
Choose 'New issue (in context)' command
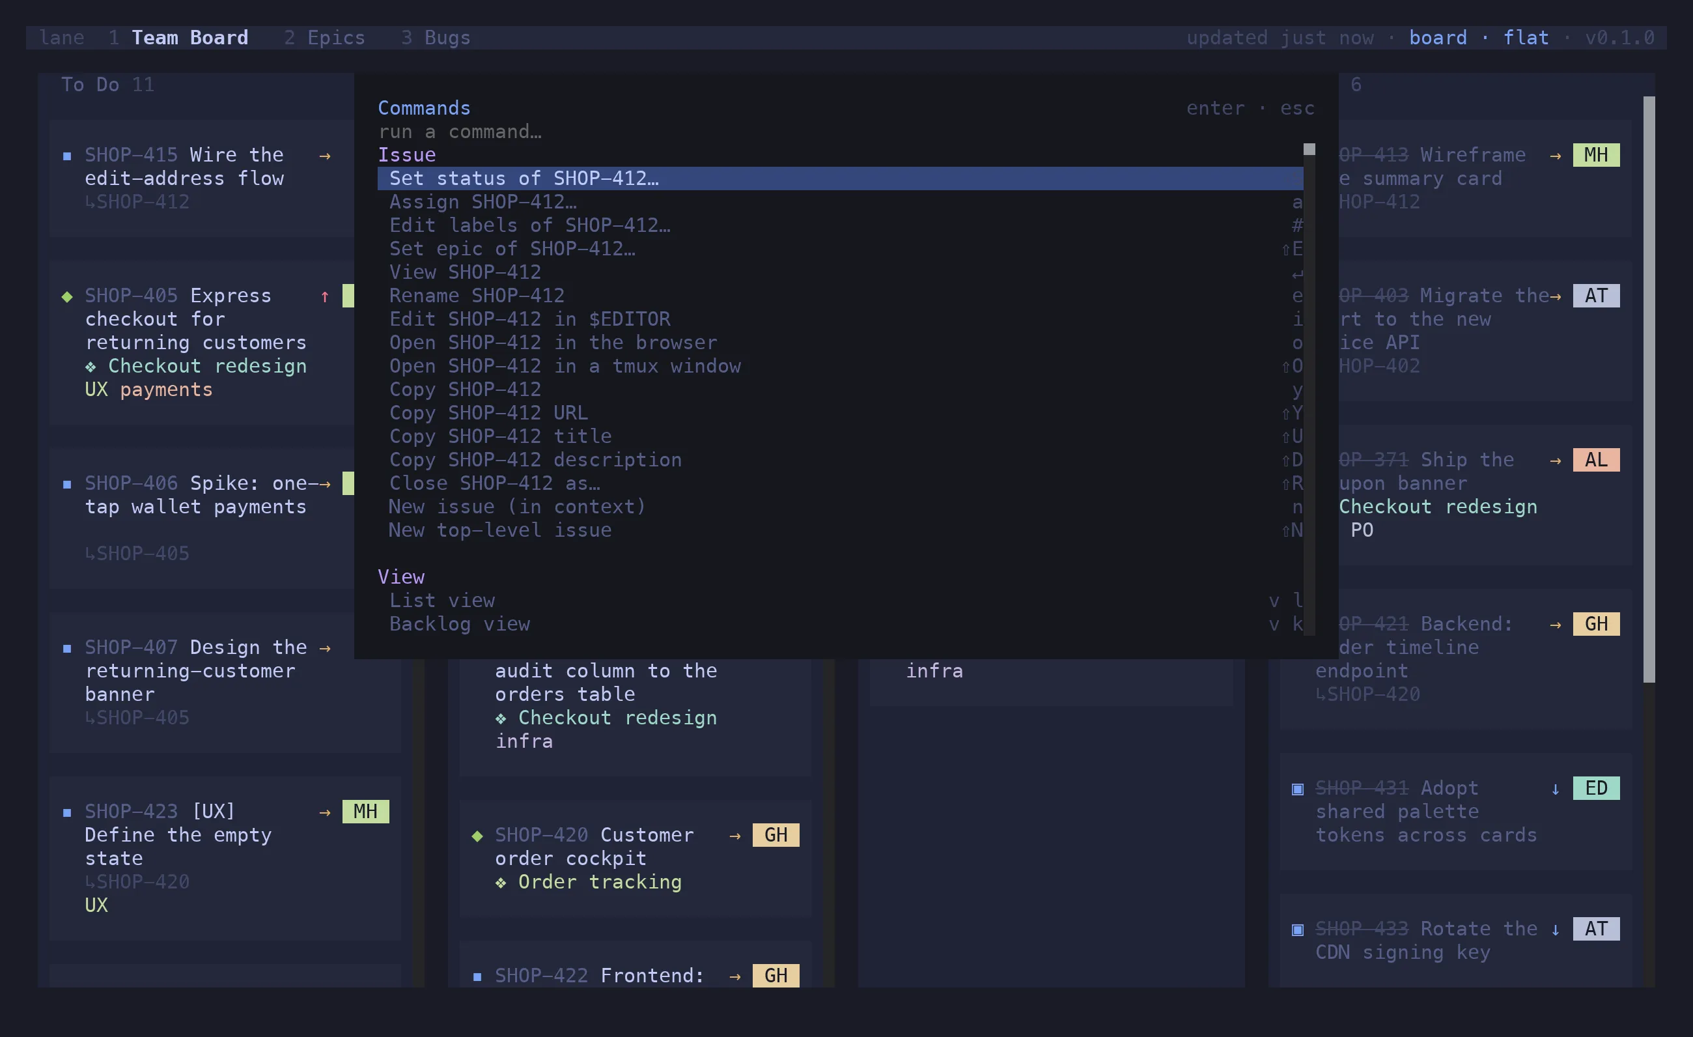(x=839, y=507)
